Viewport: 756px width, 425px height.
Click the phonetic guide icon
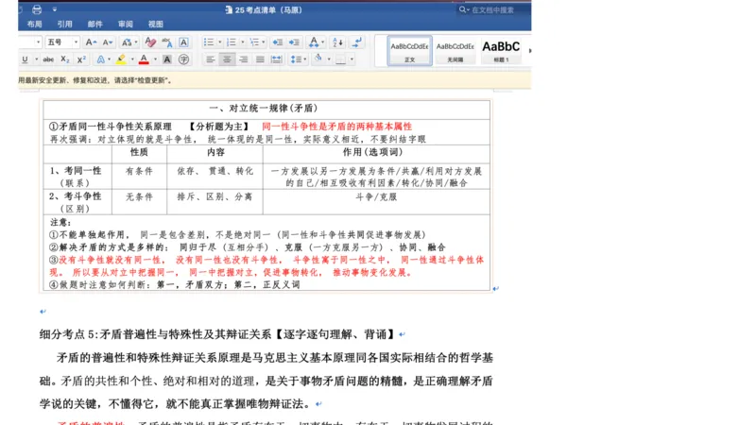[x=167, y=42]
